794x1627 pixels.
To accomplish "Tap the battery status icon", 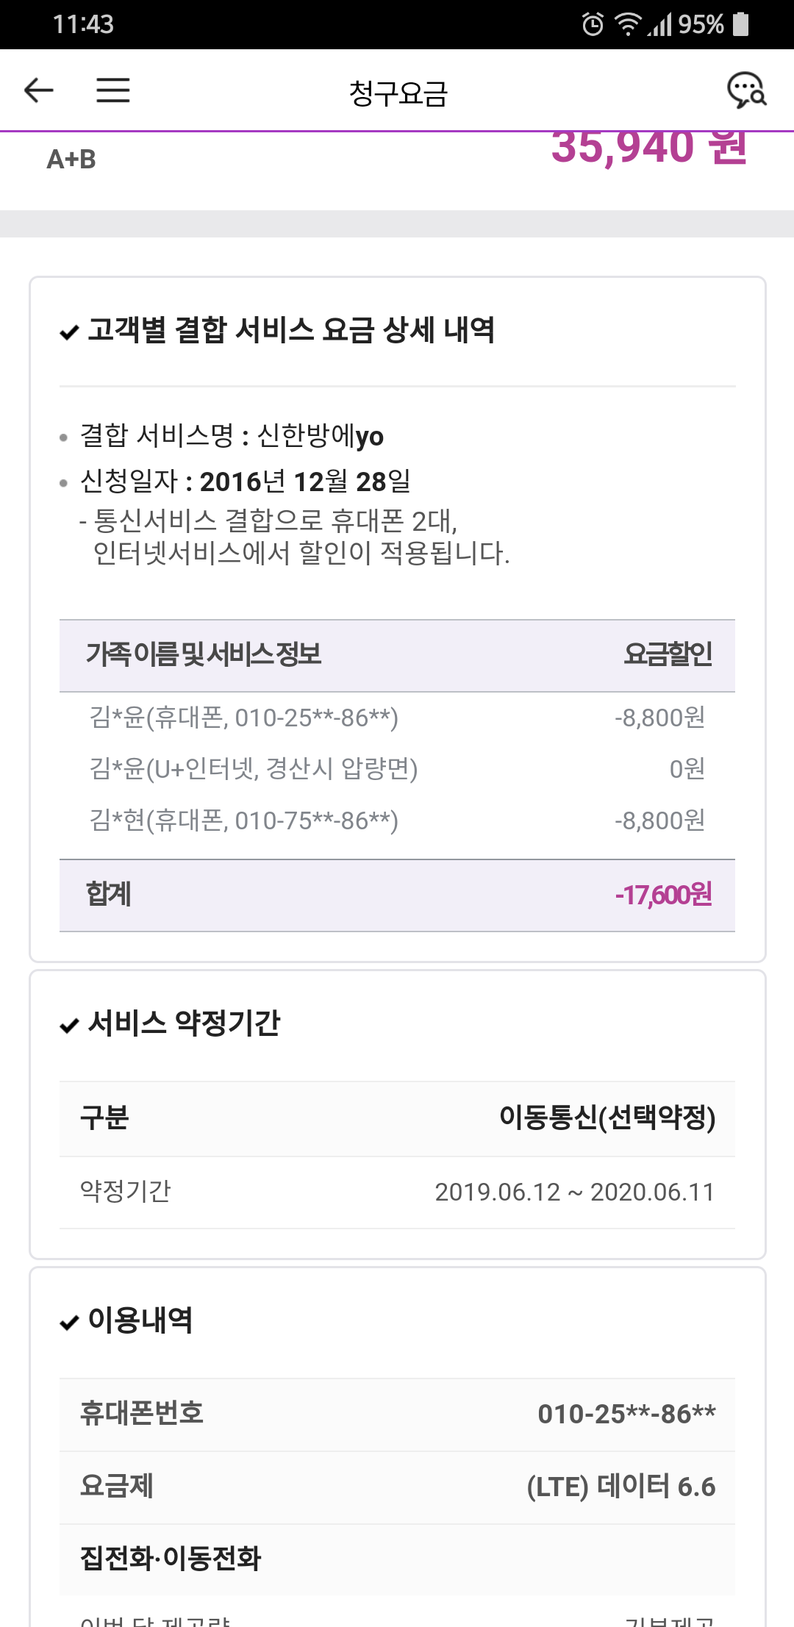I will [x=741, y=24].
